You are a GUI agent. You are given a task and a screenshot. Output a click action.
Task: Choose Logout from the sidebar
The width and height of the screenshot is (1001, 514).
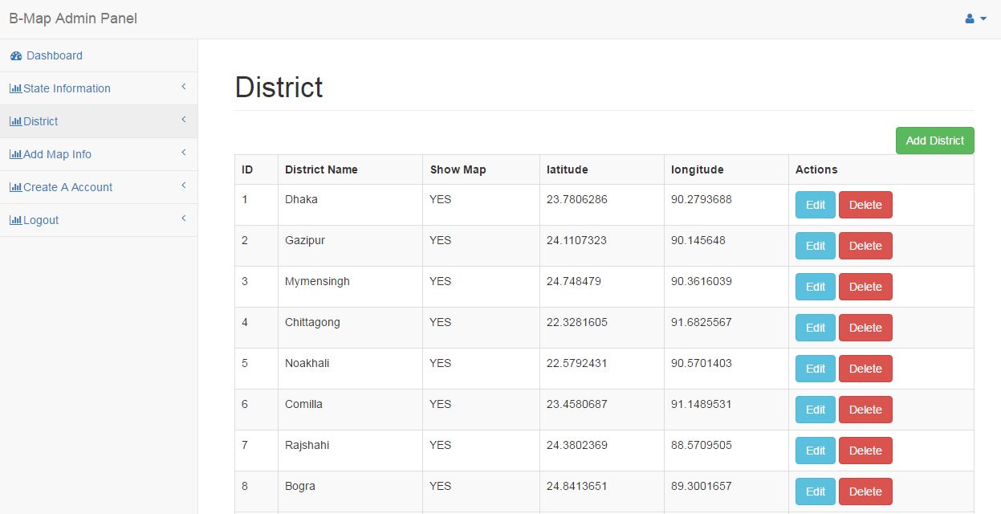(x=99, y=220)
